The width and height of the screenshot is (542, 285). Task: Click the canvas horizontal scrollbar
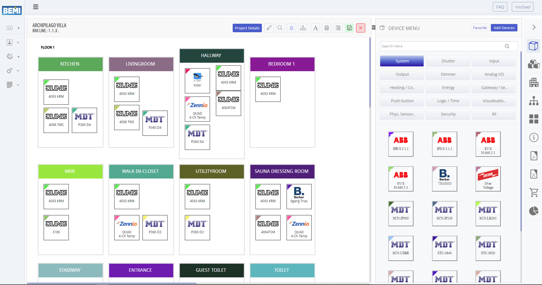pyautogui.click(x=112, y=283)
